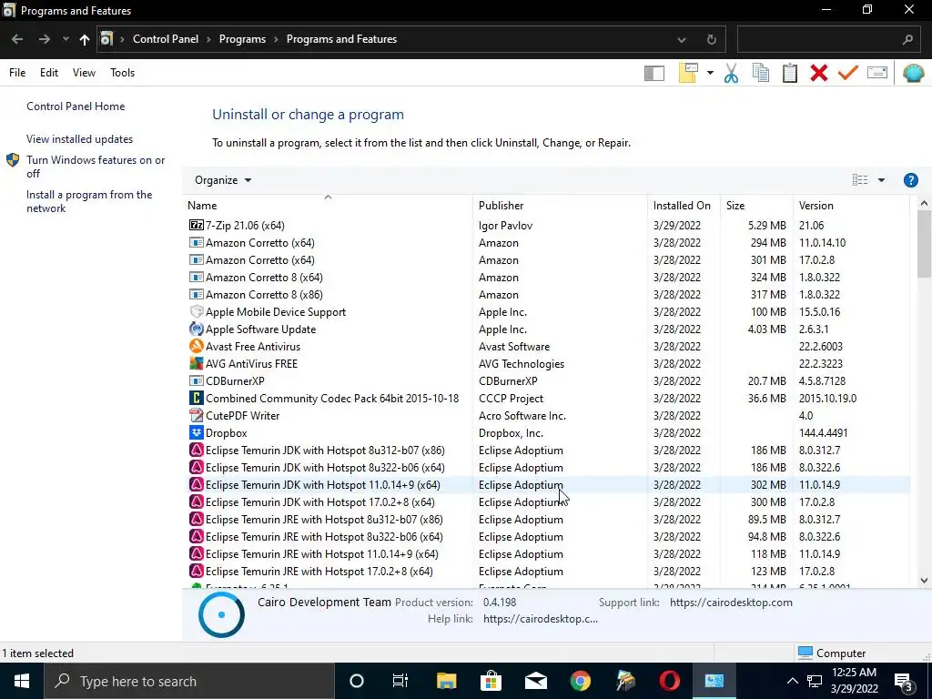Image resolution: width=932 pixels, height=699 pixels.
Task: Expand the view options dropdown arrow
Action: [881, 180]
